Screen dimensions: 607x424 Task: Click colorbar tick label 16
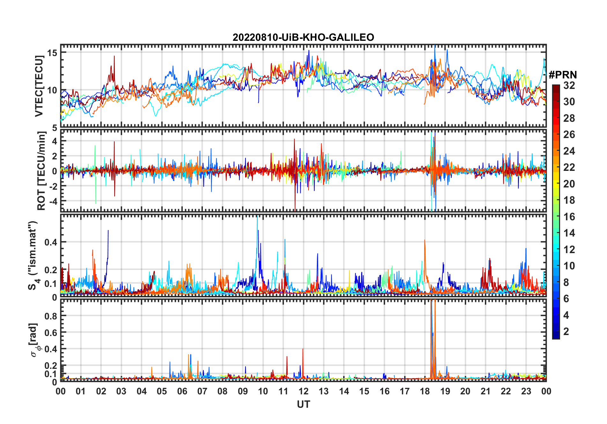pos(569,217)
